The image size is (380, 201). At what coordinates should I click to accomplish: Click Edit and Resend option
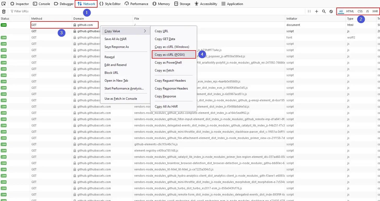116,65
